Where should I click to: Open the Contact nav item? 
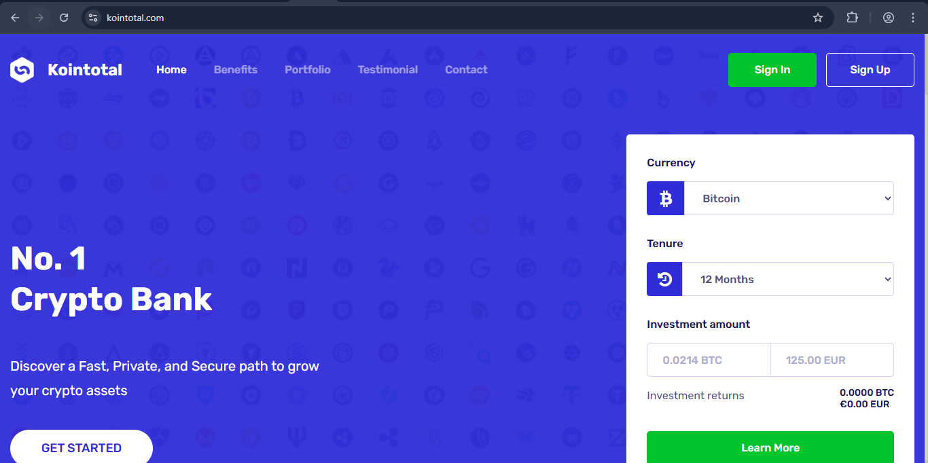[466, 69]
